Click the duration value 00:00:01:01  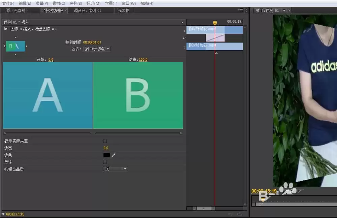point(92,42)
